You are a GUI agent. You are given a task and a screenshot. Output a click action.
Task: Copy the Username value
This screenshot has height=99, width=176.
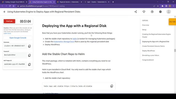[x=29, y=46]
